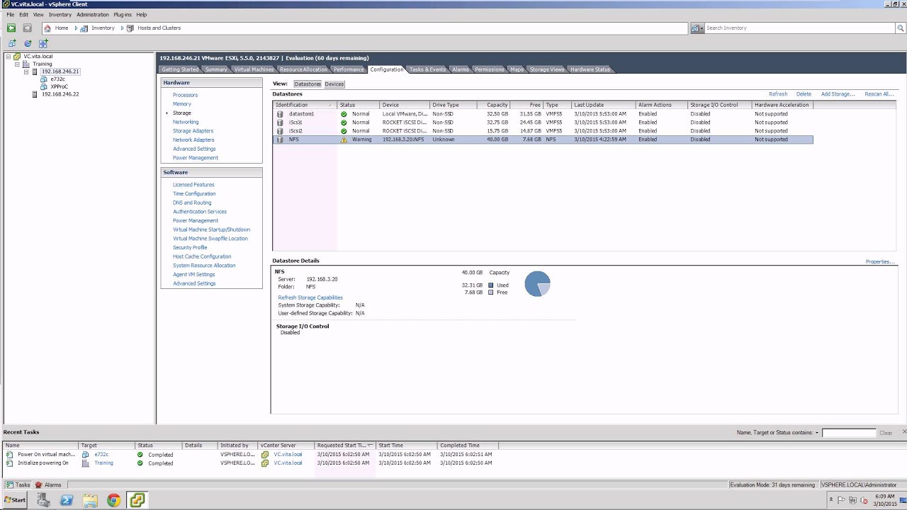Click the third toolbar icon with green plus

point(43,43)
